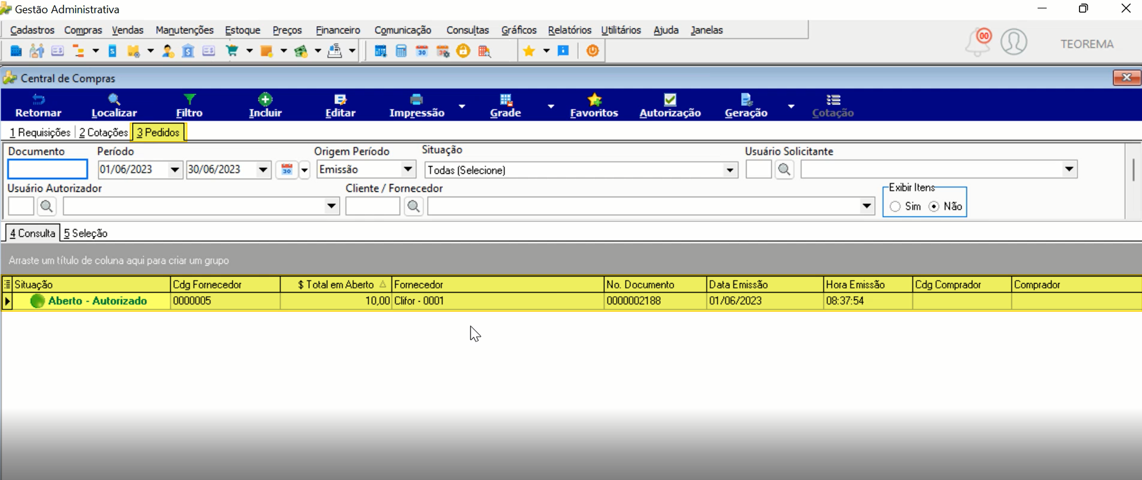
Task: Click the notification bell icon
Action: click(x=978, y=43)
